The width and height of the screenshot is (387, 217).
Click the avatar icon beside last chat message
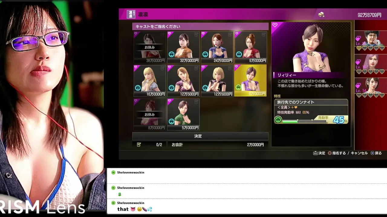point(113,203)
